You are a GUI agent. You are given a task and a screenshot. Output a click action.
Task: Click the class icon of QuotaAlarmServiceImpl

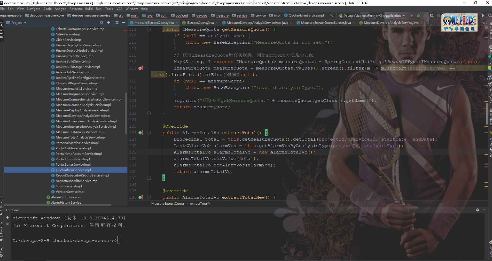point(53,170)
